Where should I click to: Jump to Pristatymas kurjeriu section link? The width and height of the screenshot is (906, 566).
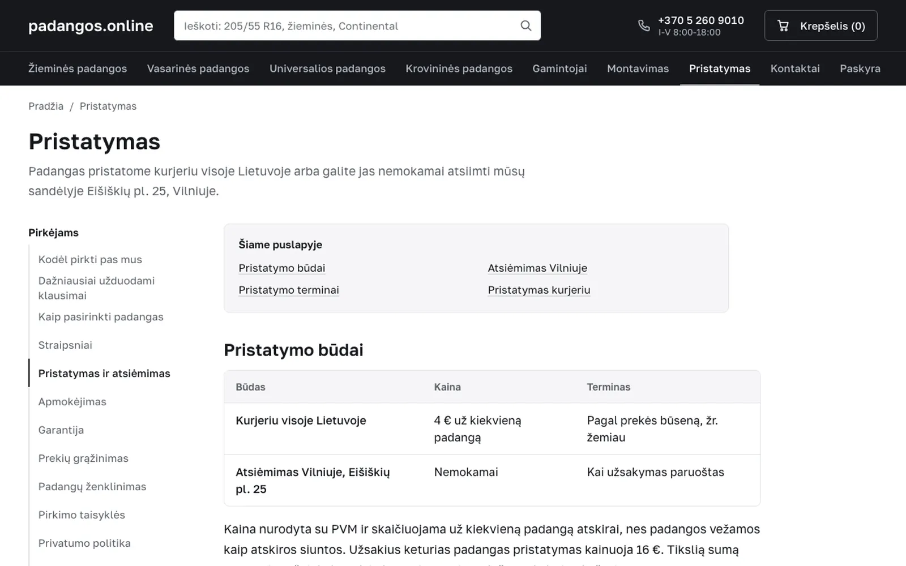pos(539,290)
